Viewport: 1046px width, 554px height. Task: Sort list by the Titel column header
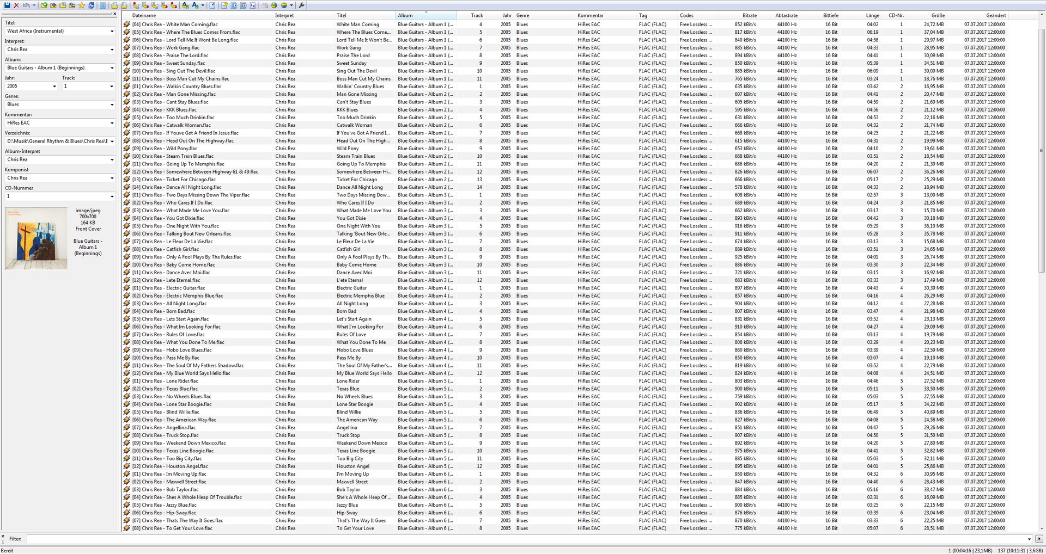point(341,15)
